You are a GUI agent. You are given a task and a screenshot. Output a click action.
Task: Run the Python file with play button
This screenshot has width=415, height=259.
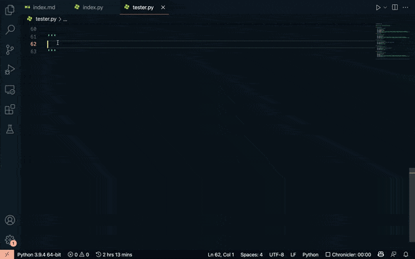click(378, 8)
